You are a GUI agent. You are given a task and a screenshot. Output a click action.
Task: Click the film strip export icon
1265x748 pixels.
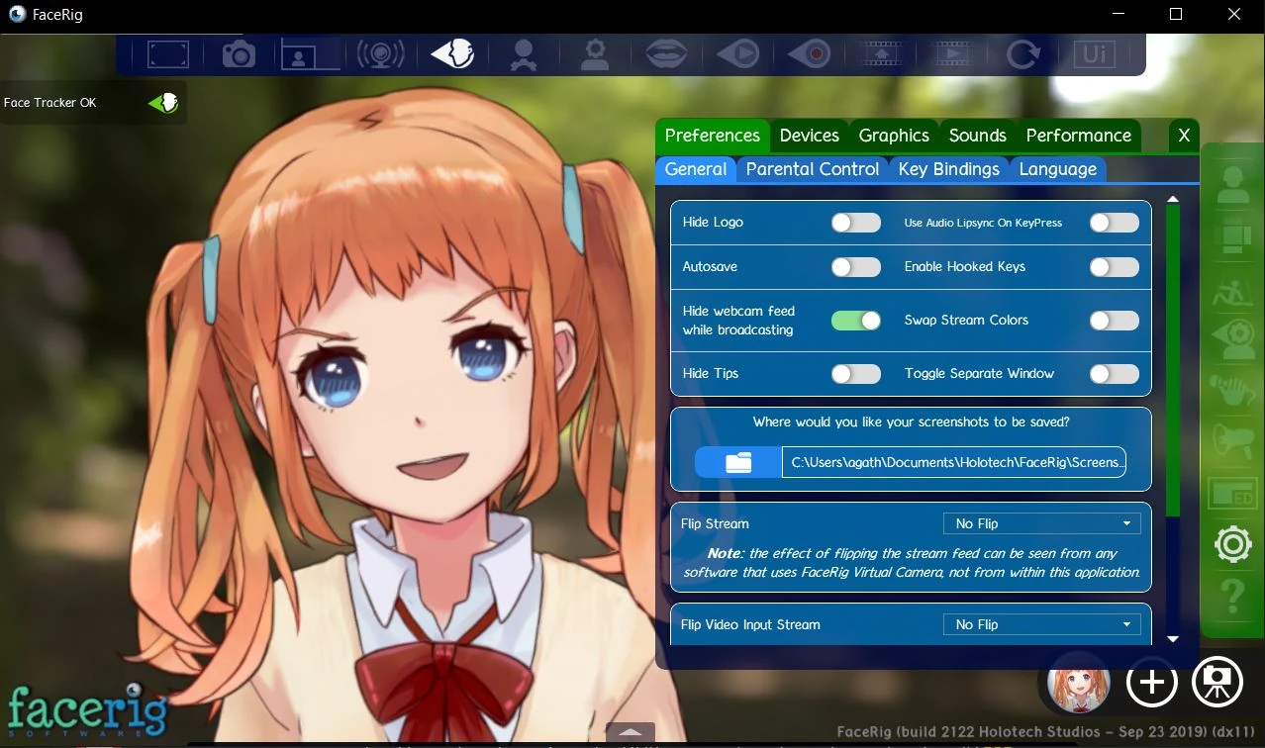tap(880, 53)
